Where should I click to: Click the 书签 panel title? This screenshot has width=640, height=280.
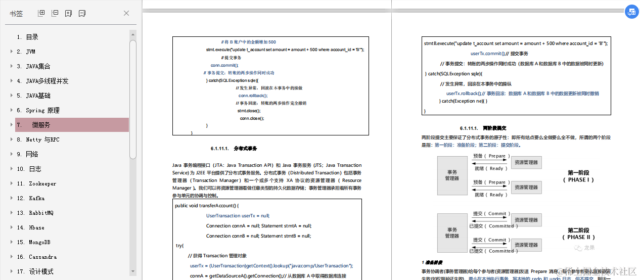(x=16, y=14)
